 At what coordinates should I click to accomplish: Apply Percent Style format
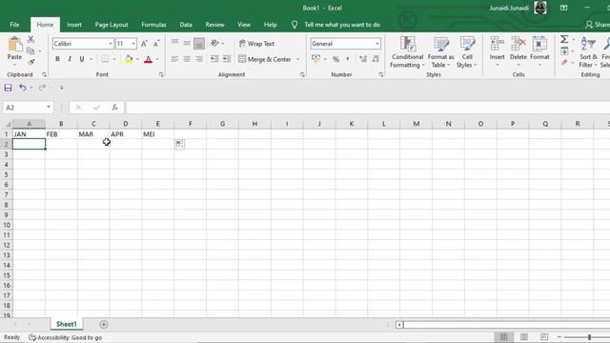(x=335, y=59)
